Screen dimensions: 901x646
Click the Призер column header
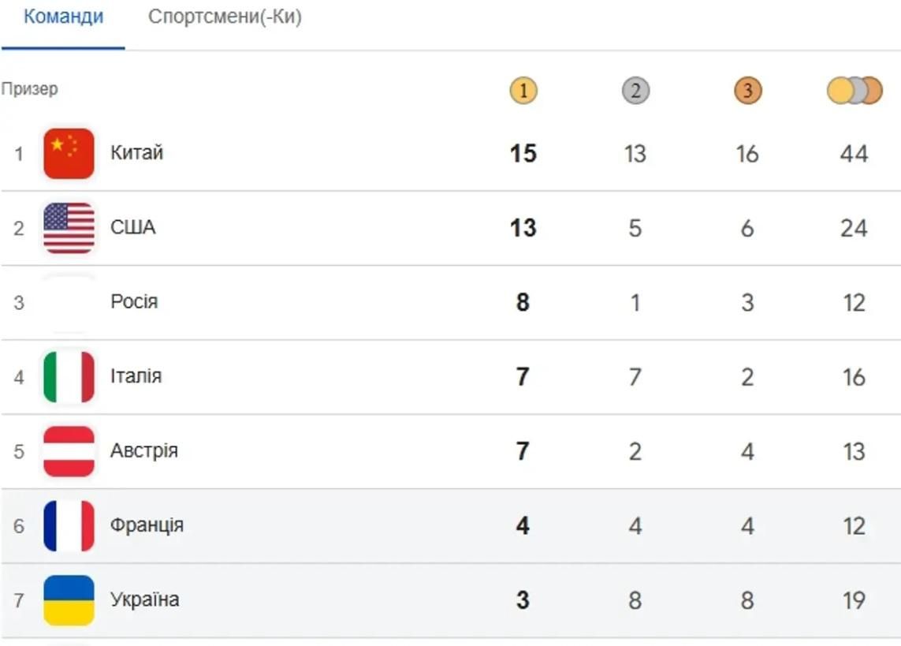coord(29,89)
